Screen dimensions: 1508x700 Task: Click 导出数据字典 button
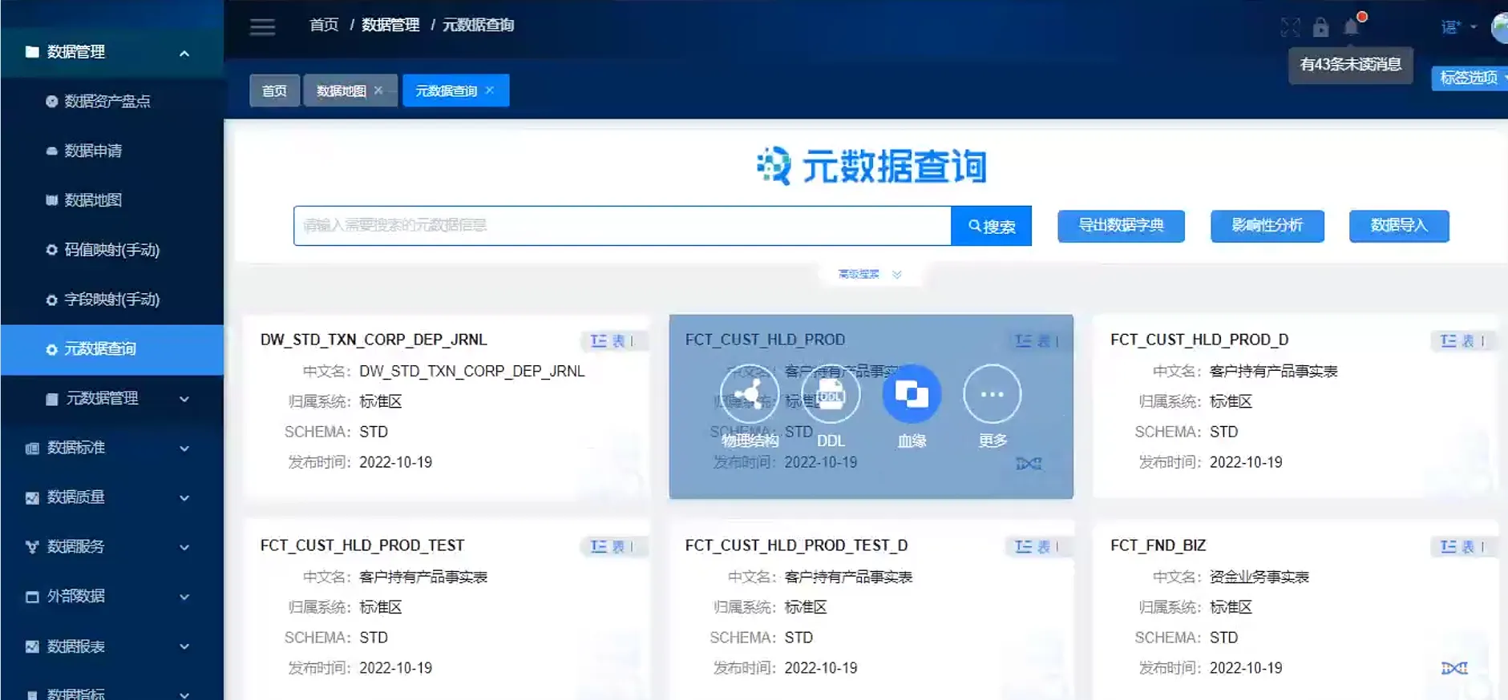coord(1120,226)
